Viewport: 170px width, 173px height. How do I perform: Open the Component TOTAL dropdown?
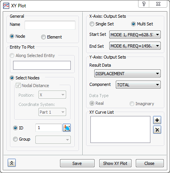pos(138,85)
